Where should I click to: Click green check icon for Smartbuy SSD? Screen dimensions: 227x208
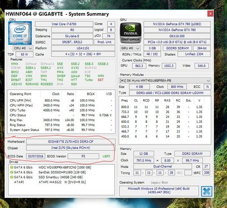pyautogui.click(x=11, y=177)
